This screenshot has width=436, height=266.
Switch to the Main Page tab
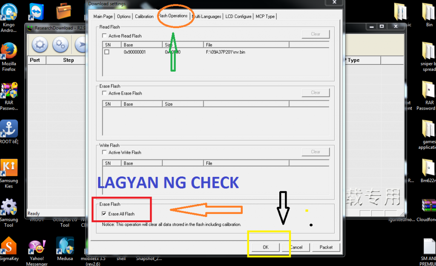tap(103, 17)
